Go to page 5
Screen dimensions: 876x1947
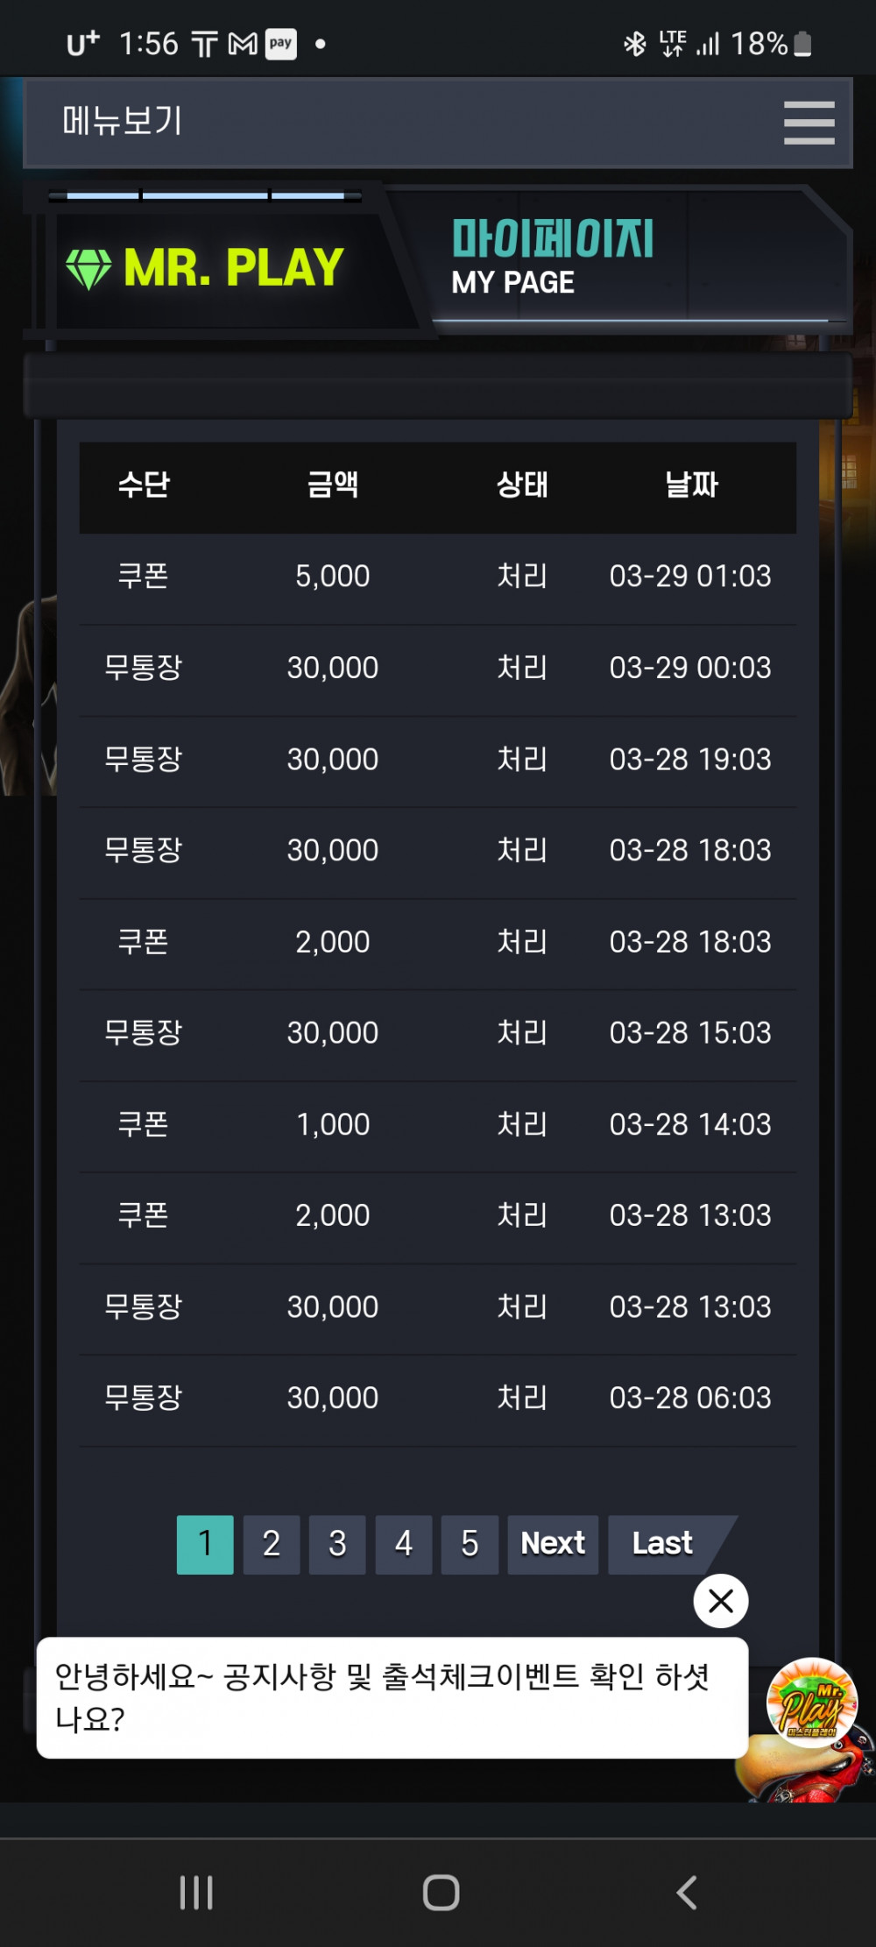(470, 1544)
